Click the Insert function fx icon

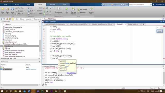coord(47,8)
